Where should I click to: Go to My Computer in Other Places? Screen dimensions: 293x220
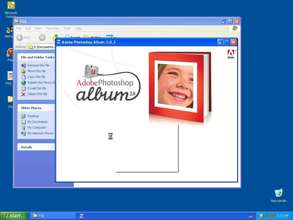click(37, 127)
